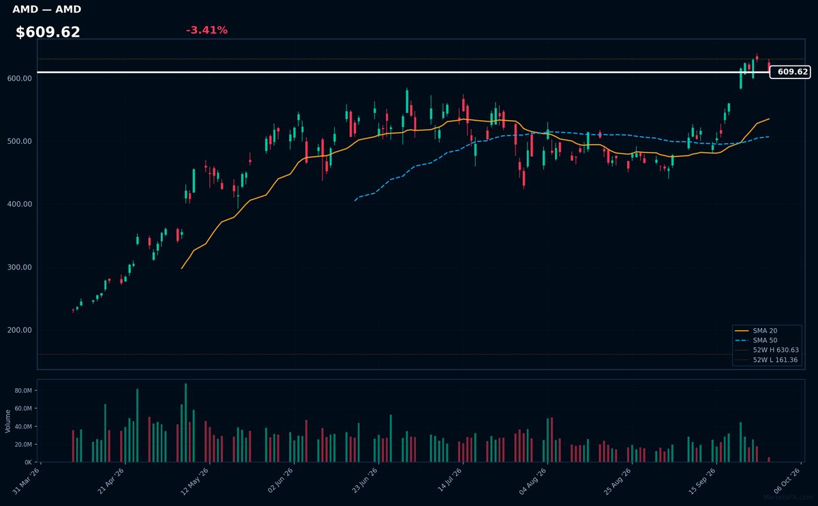Screen dimensions: 818x506
Task: Click the 609.62 price label tag
Action: pyautogui.click(x=790, y=72)
